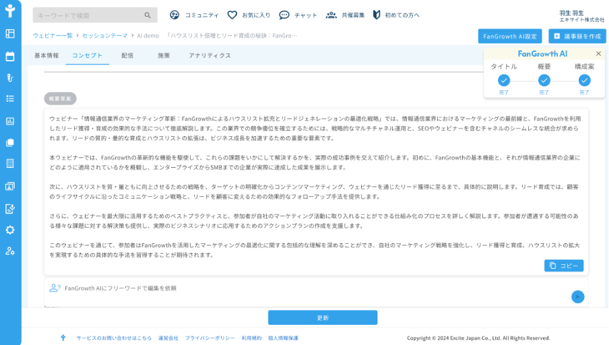
Task: Open 利用規約 footer link
Action: pos(251,338)
